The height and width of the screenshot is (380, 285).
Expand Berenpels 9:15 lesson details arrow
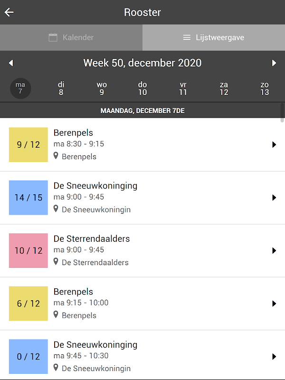tap(274, 304)
